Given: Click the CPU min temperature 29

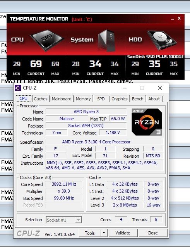Looking at the screenshot, I should coord(17,64).
